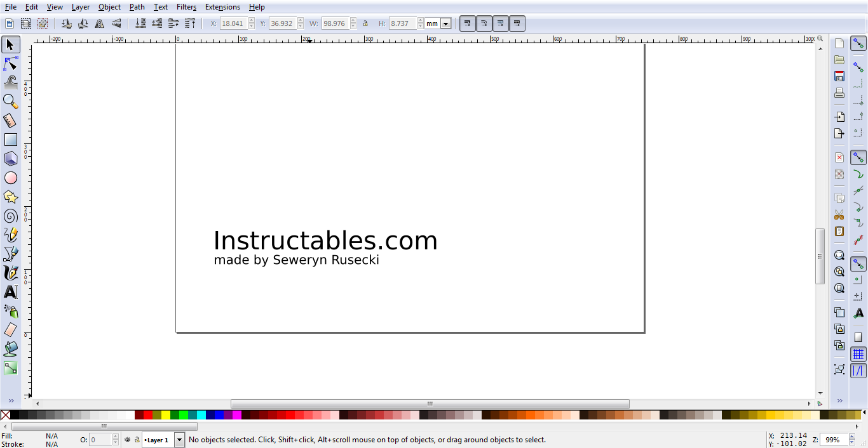Select the Spray objects tool
The height and width of the screenshot is (448, 868).
click(x=11, y=311)
